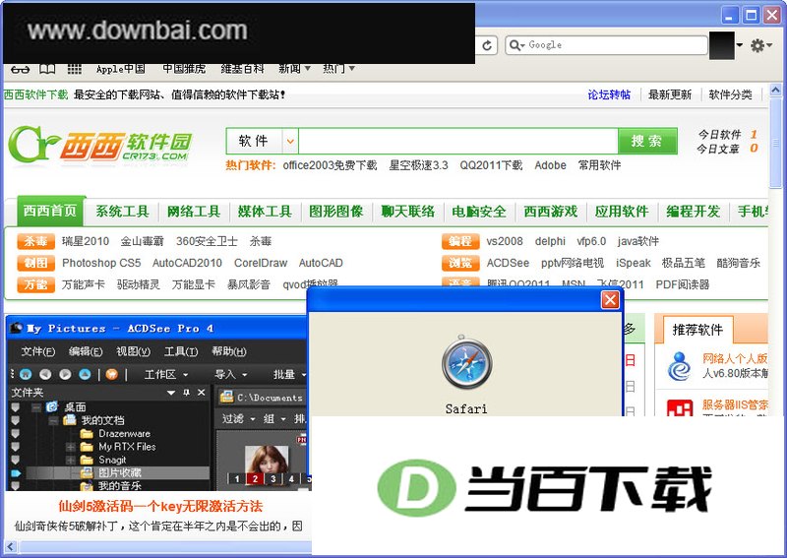This screenshot has width=787, height=558.
Task: Click the ACDSee back arrow icon
Action: (x=45, y=374)
